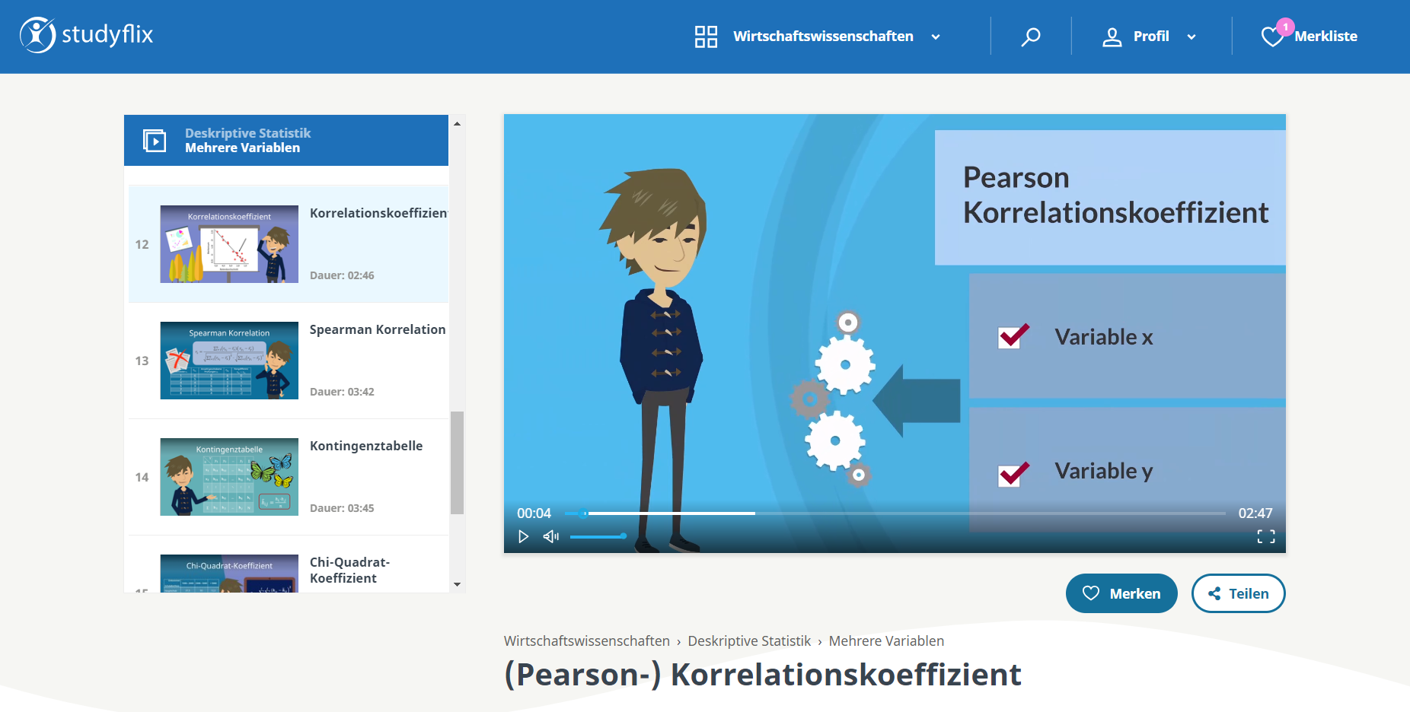This screenshot has width=1410, height=712.
Task: Follow the Wirtschaftswissenschaften breadcrumb link
Action: pos(586,641)
